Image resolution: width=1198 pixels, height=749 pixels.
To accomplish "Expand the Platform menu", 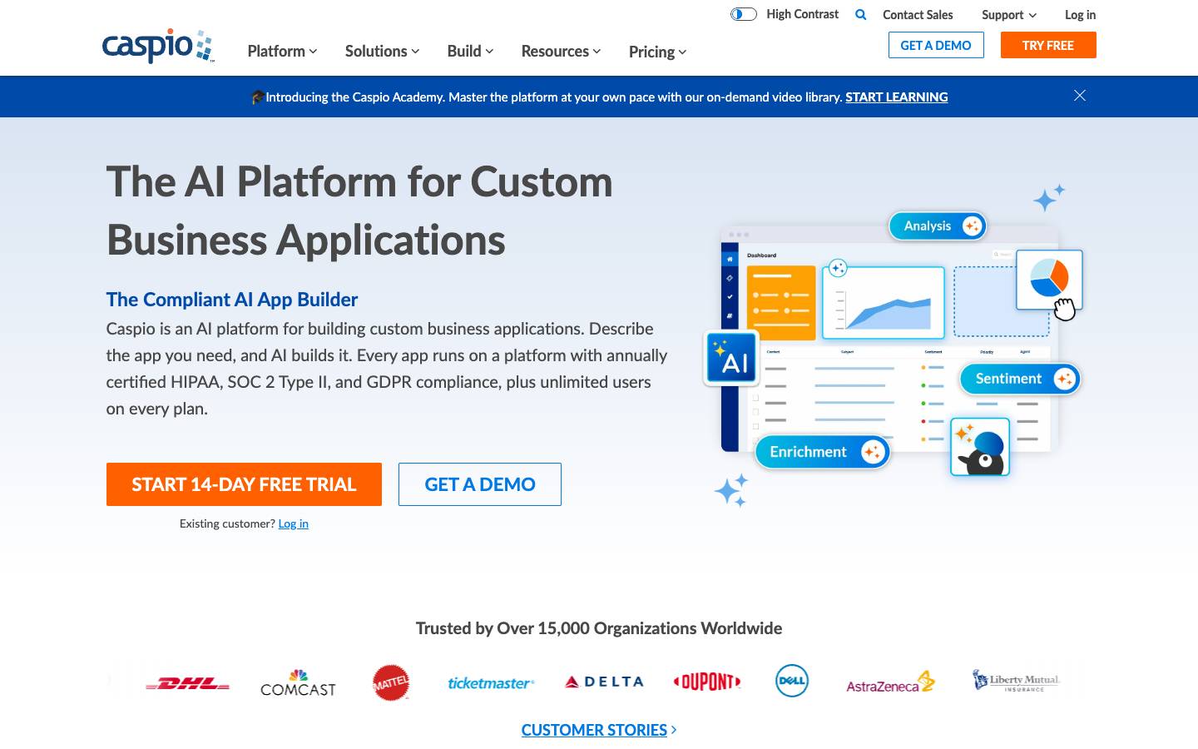I will coord(282,51).
